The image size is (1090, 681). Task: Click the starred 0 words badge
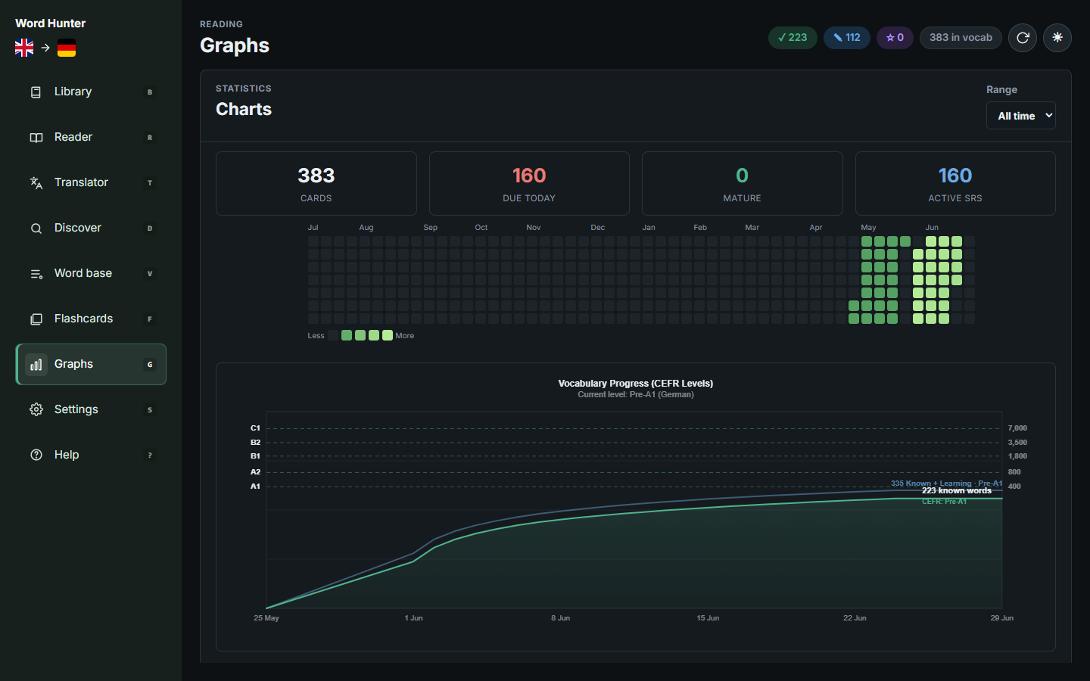click(x=895, y=38)
